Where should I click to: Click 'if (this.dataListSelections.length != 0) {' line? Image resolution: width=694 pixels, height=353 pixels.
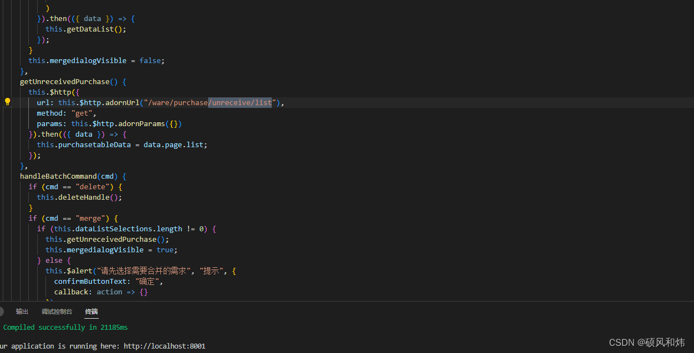coord(126,229)
